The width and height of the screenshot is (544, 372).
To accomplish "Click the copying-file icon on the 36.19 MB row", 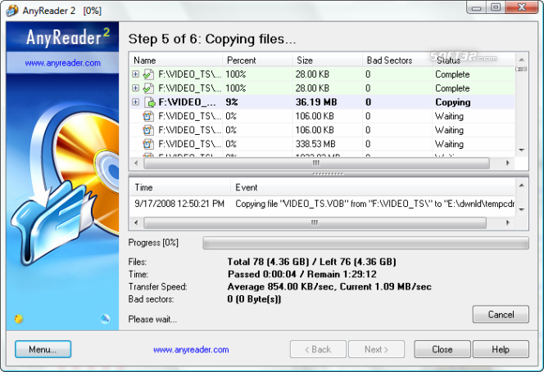I will 149,102.
